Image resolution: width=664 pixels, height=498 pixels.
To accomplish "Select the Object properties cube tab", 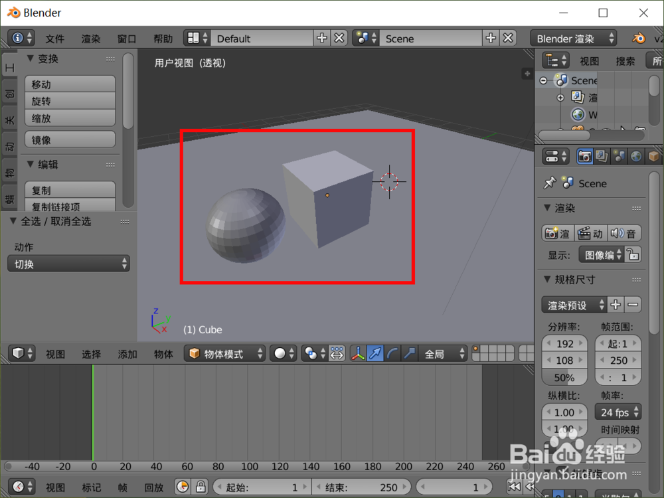I will click(x=653, y=157).
